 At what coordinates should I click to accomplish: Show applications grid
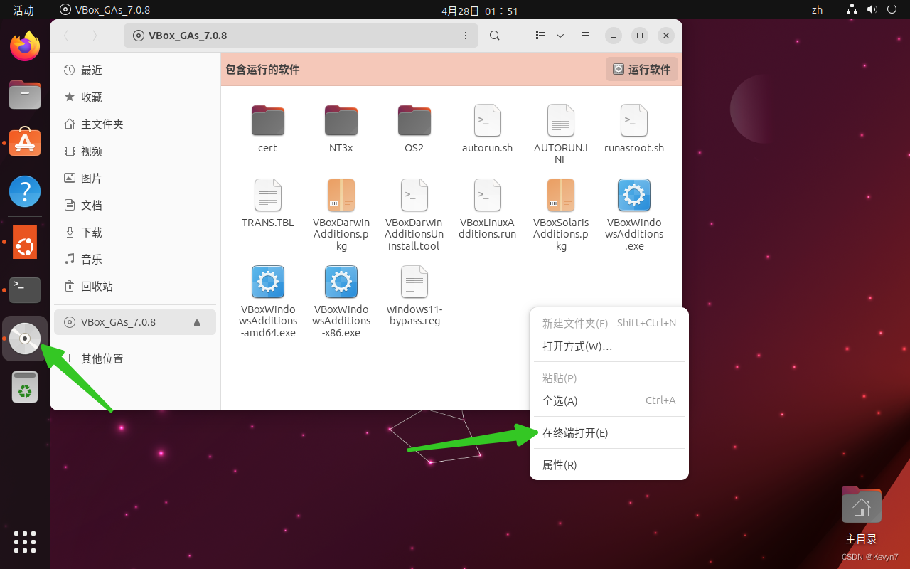(x=25, y=542)
